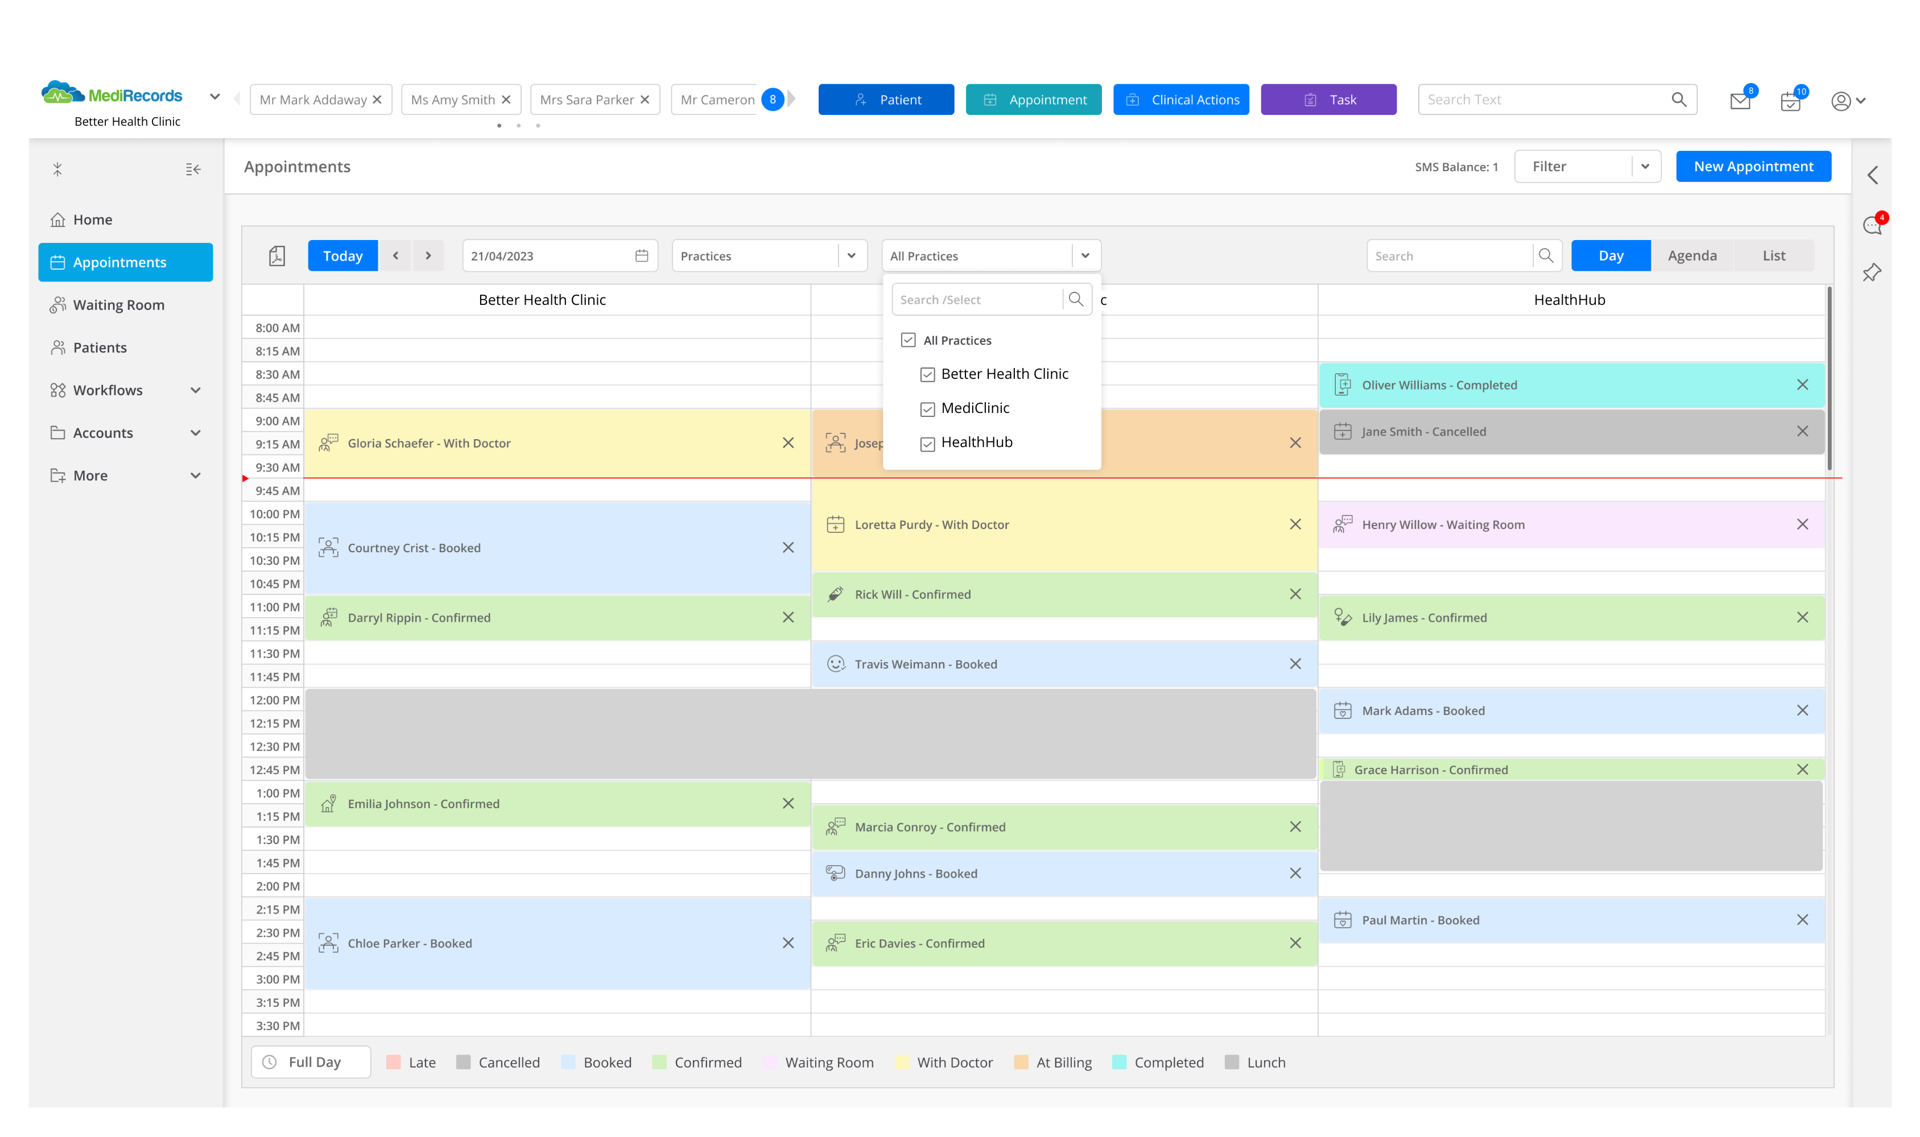Open Waiting Room in sidebar
Viewport: 1920px width, 1137px height.
pos(118,305)
